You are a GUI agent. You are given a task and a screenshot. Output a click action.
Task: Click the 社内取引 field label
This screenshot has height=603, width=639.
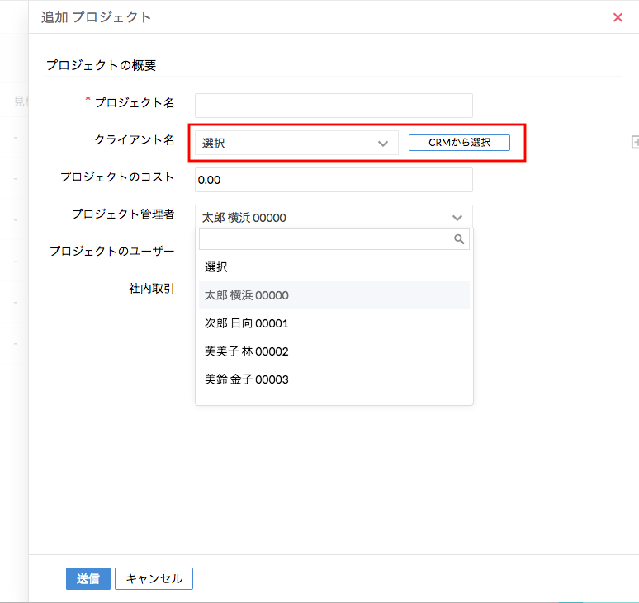click(x=151, y=288)
